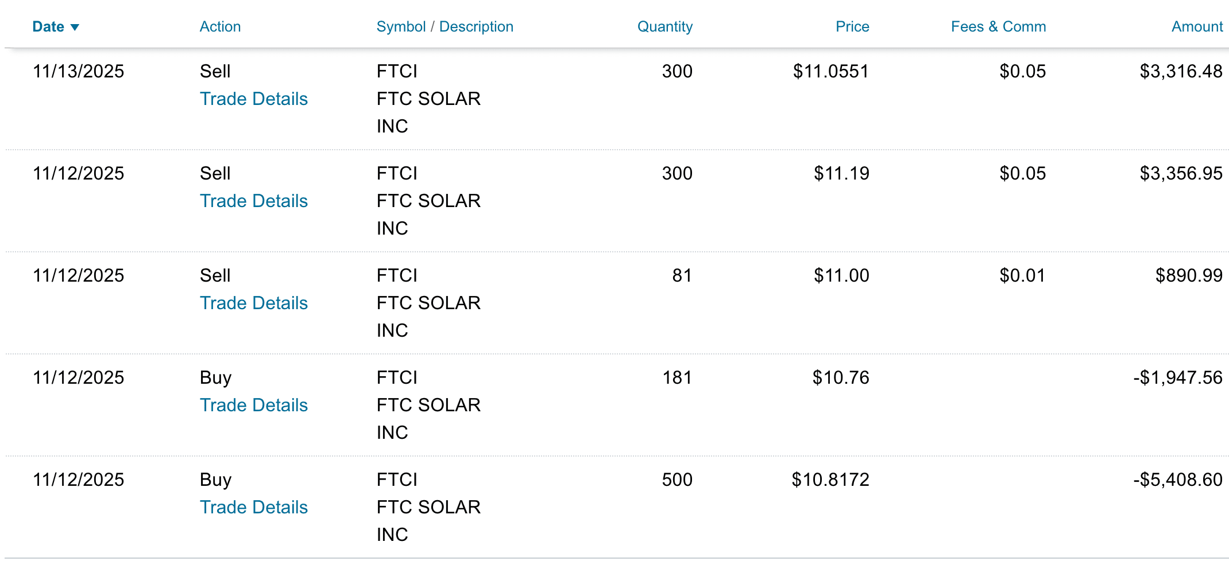
Task: Open Trade Details for 181-share buy
Action: (x=253, y=406)
